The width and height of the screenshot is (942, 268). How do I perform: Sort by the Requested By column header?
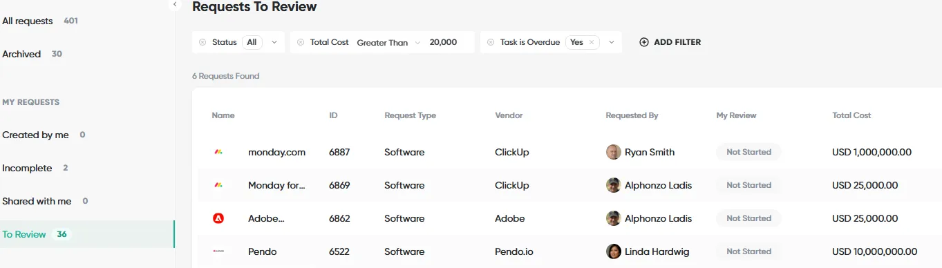632,115
